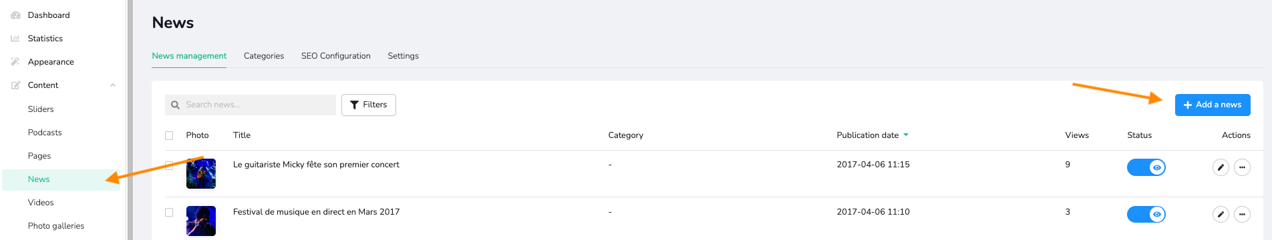This screenshot has height=240, width=1272.
Task: Open Photo galleries in the sidebar
Action: [56, 226]
